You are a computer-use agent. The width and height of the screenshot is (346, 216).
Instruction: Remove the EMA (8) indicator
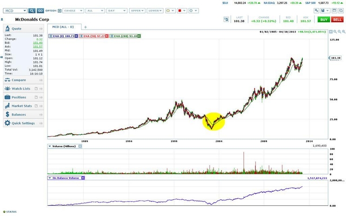click(76, 36)
